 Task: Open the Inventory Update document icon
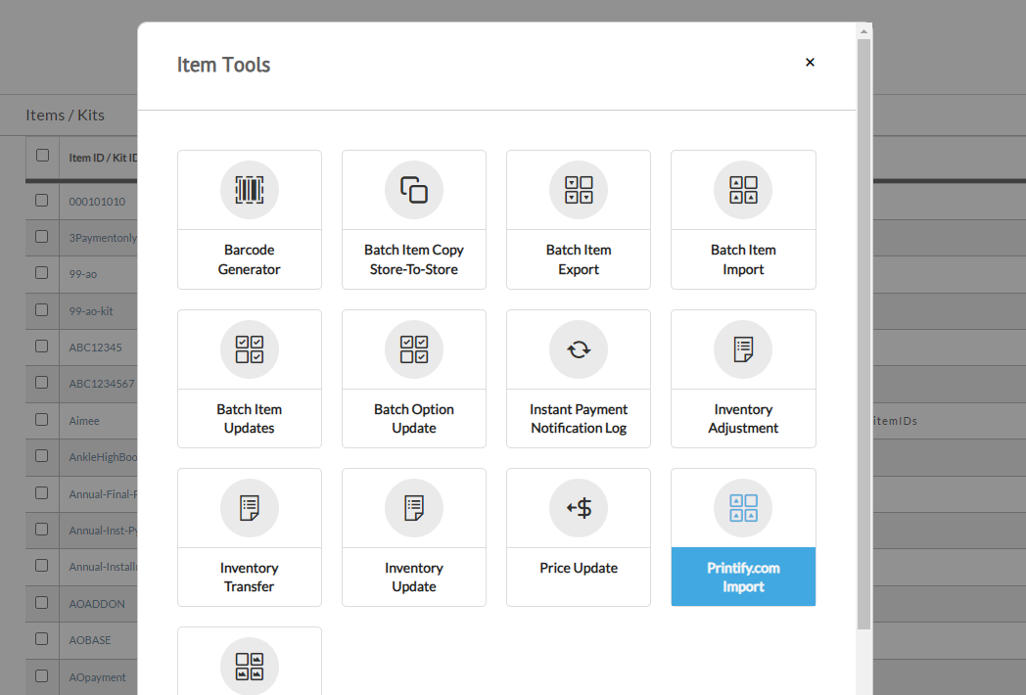tap(413, 508)
